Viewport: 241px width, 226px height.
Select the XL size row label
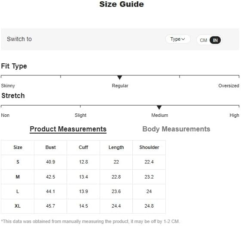[x=18, y=206]
